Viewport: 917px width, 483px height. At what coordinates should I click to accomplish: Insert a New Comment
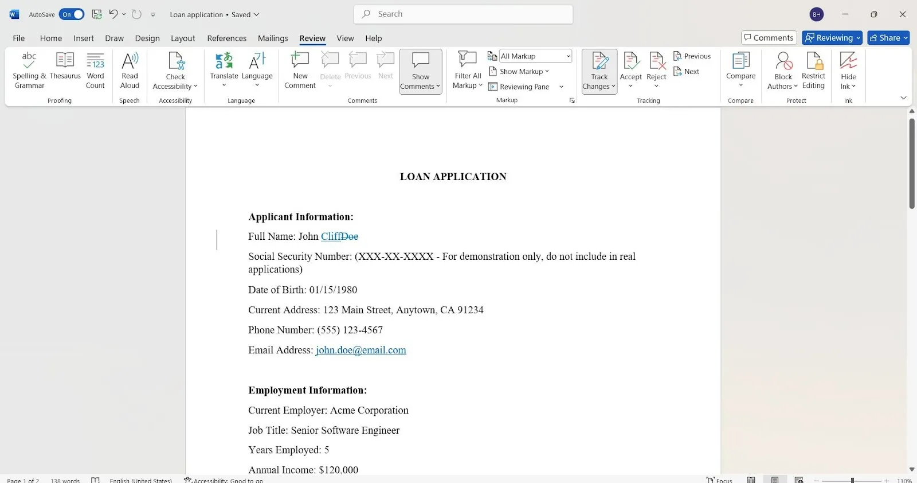300,71
